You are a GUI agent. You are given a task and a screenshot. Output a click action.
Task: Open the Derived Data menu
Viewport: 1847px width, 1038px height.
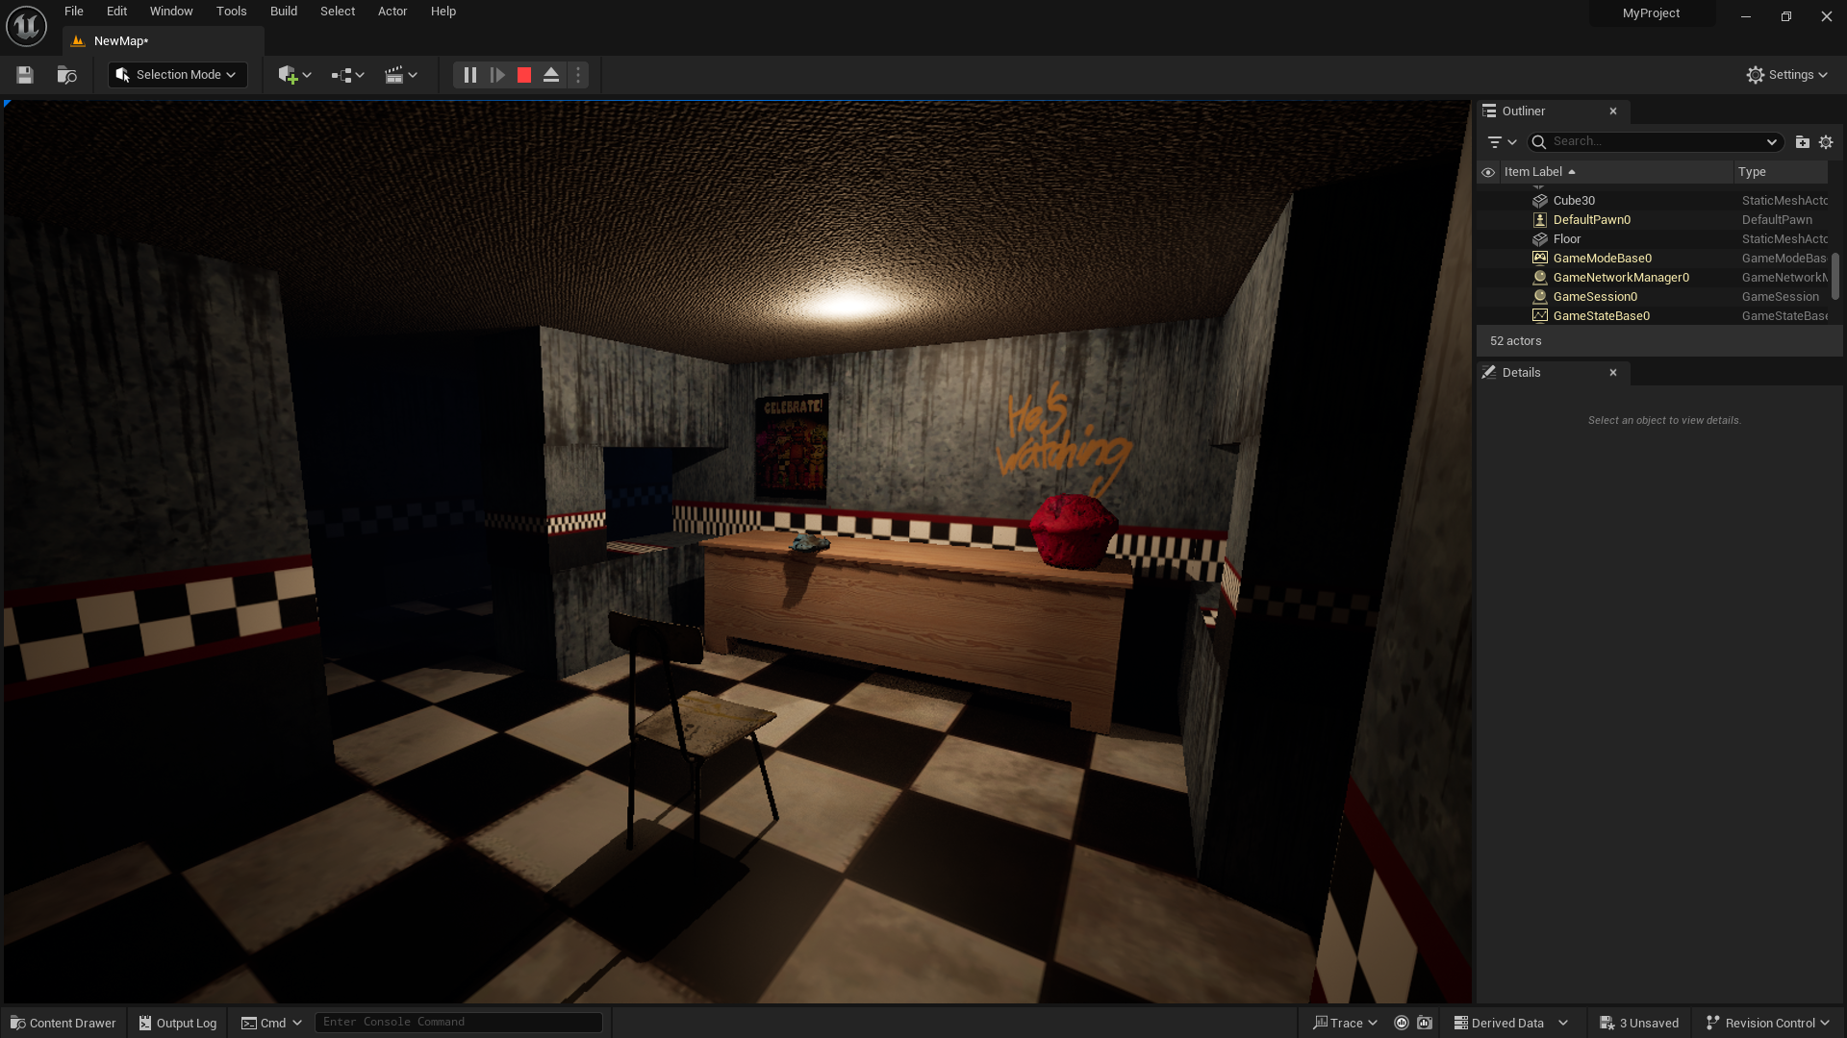coord(1510,1023)
